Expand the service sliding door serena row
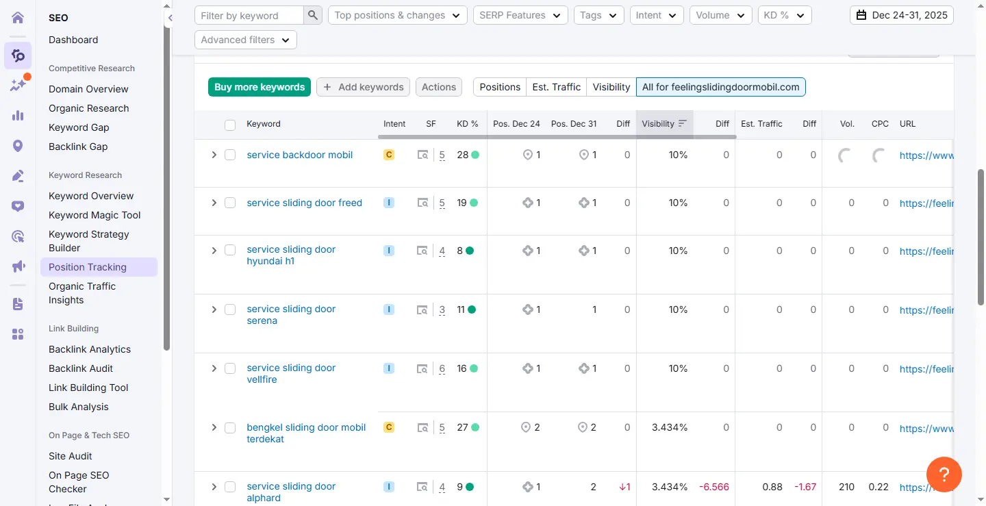This screenshot has width=986, height=506. (214, 309)
